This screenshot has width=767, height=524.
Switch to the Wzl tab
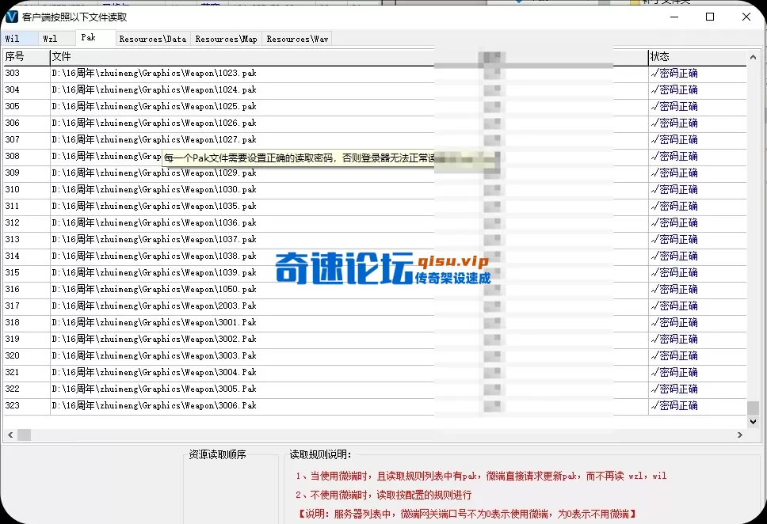click(51, 38)
